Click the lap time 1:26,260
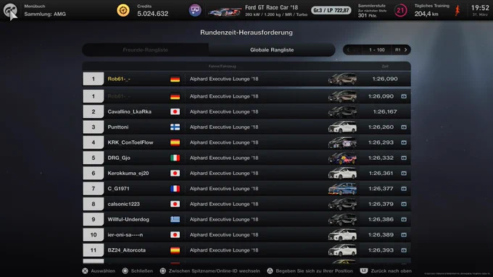493x277 pixels. (x=381, y=127)
